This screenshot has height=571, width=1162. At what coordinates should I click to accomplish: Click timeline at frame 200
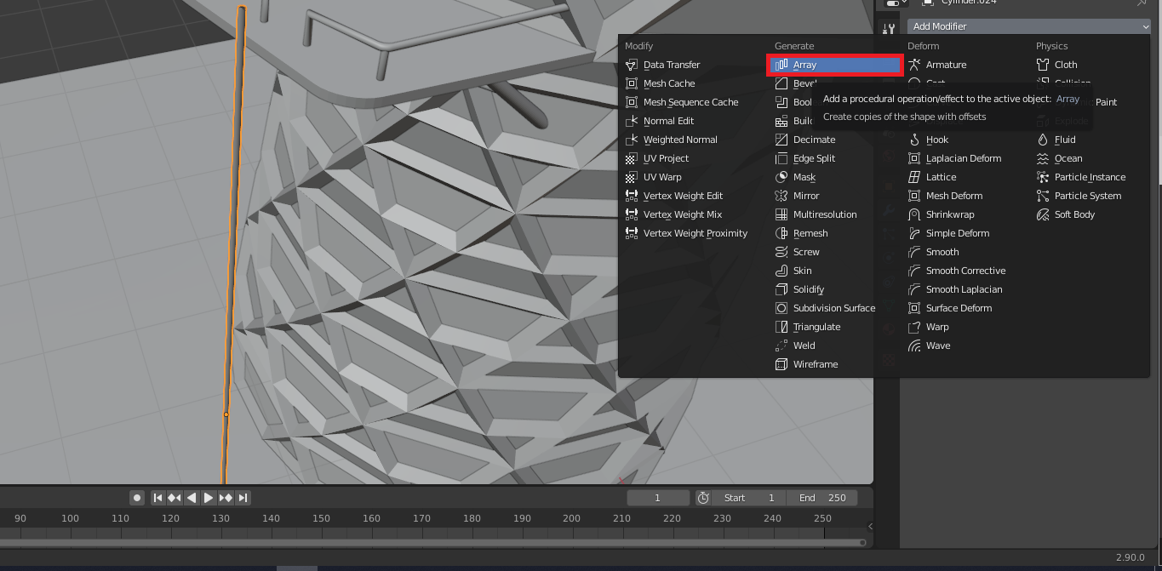[x=572, y=518]
